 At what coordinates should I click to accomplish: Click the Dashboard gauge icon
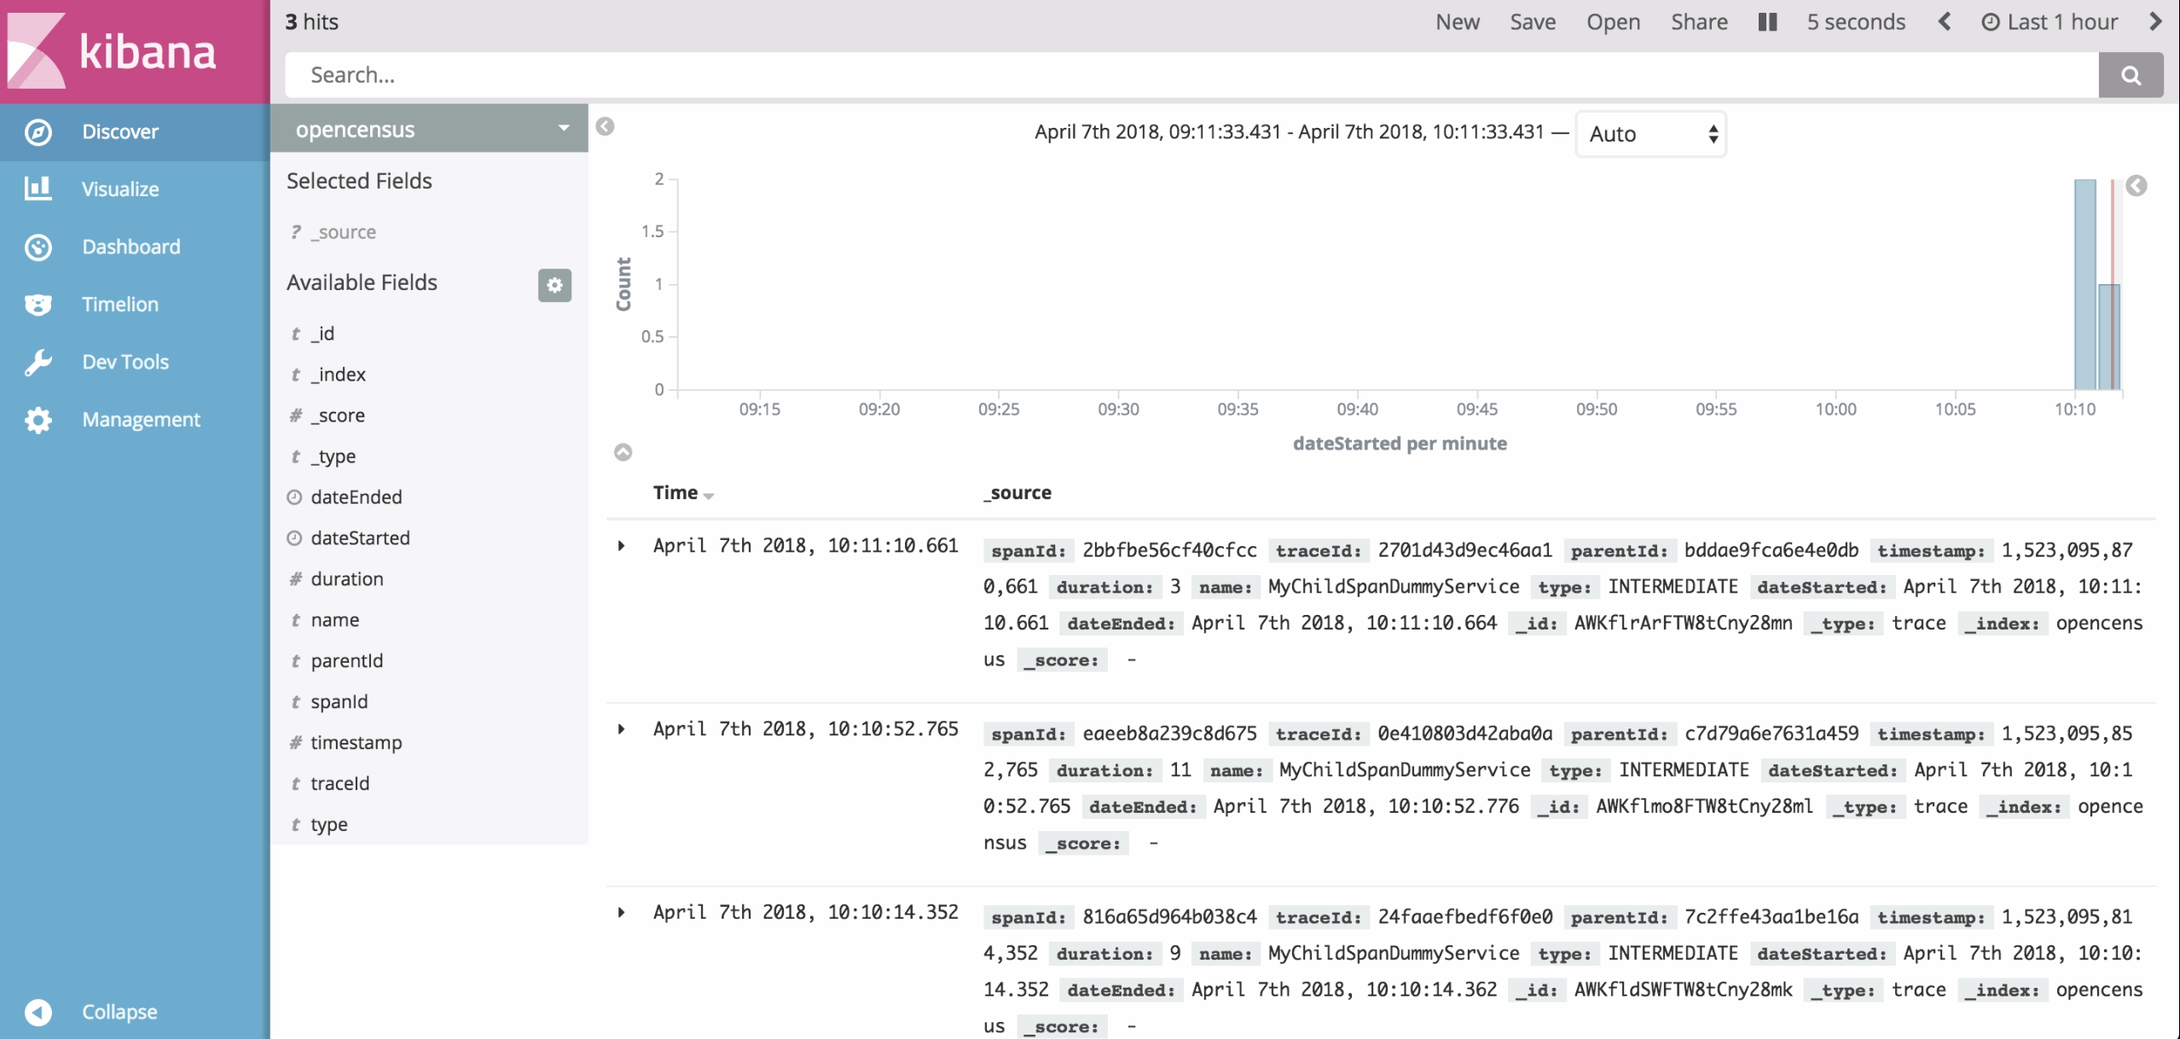(x=38, y=247)
